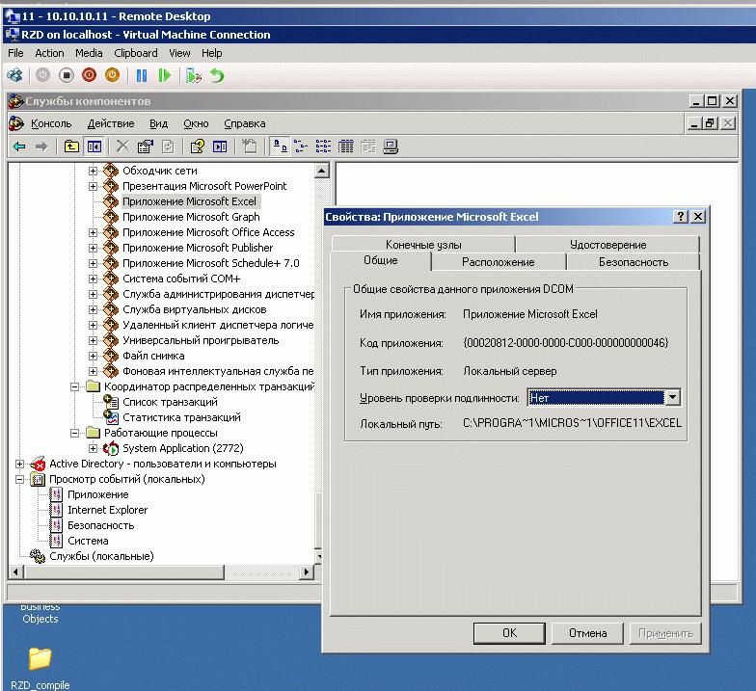This screenshot has height=691, width=756.
Task: Open the Действие menu
Action: coord(111,123)
